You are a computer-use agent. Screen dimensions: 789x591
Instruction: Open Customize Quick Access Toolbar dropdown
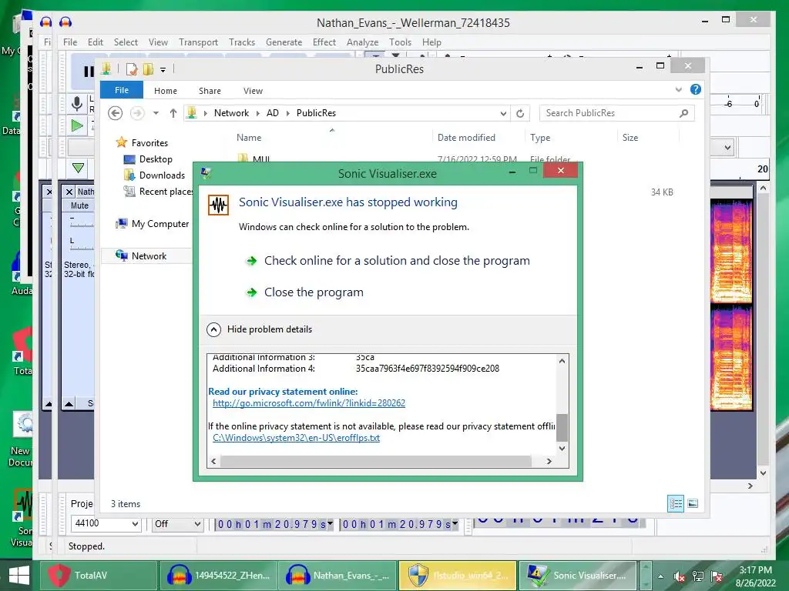pyautogui.click(x=163, y=70)
